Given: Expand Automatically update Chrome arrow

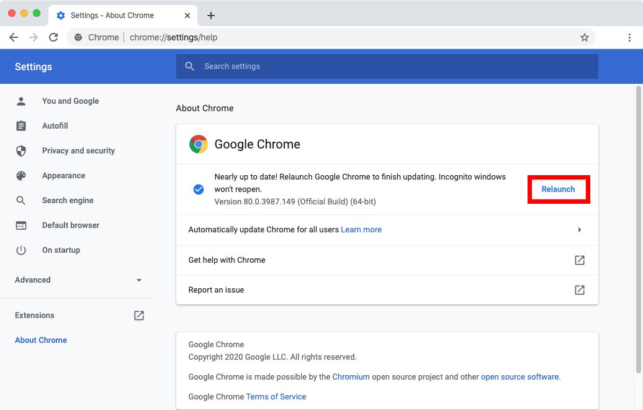Looking at the screenshot, I should (x=580, y=230).
